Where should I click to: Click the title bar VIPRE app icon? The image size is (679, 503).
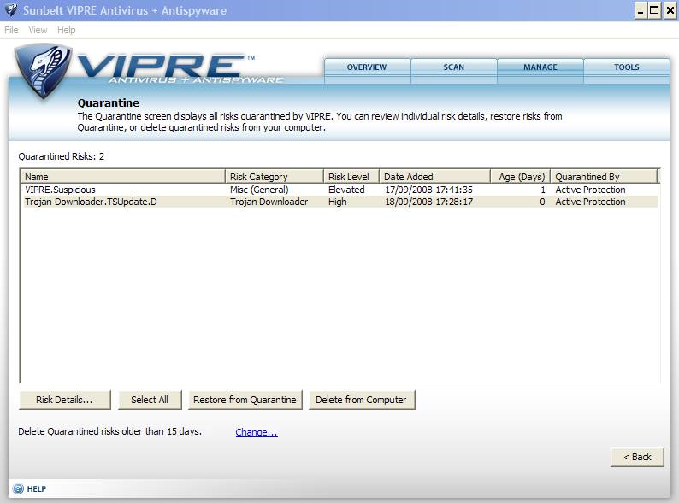pos(10,10)
